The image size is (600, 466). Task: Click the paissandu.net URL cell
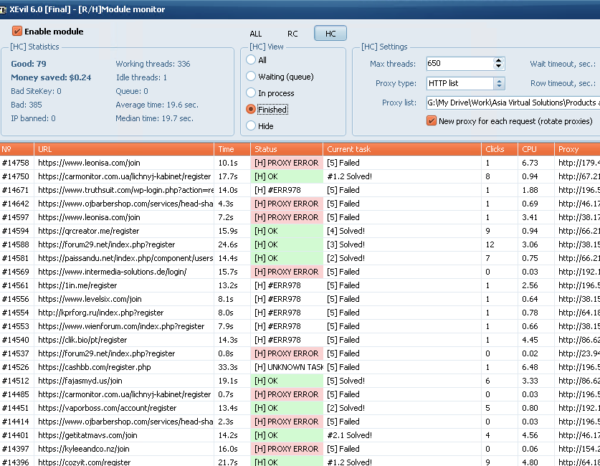[x=125, y=258]
